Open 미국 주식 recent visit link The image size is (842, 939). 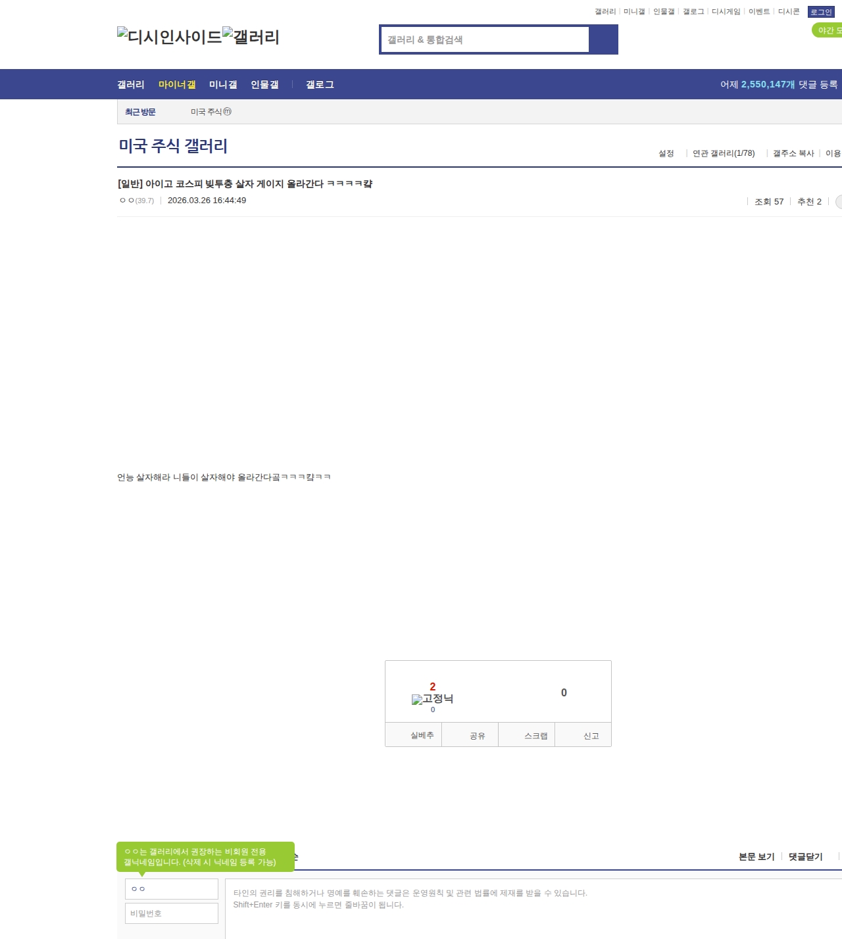[207, 112]
